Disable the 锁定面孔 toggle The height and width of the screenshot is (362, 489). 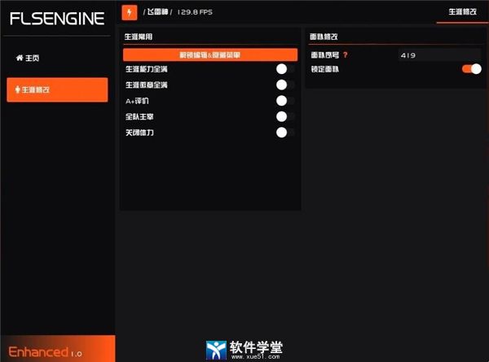(x=472, y=69)
